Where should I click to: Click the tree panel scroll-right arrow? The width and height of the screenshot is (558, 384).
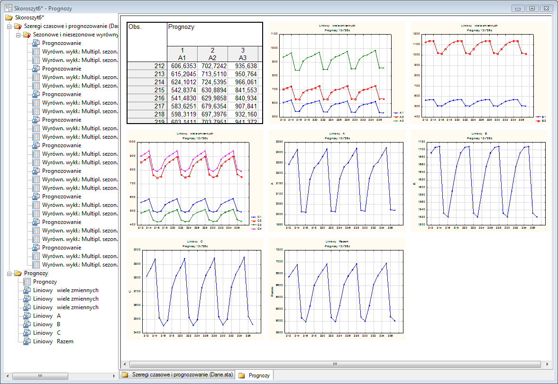coord(114,376)
